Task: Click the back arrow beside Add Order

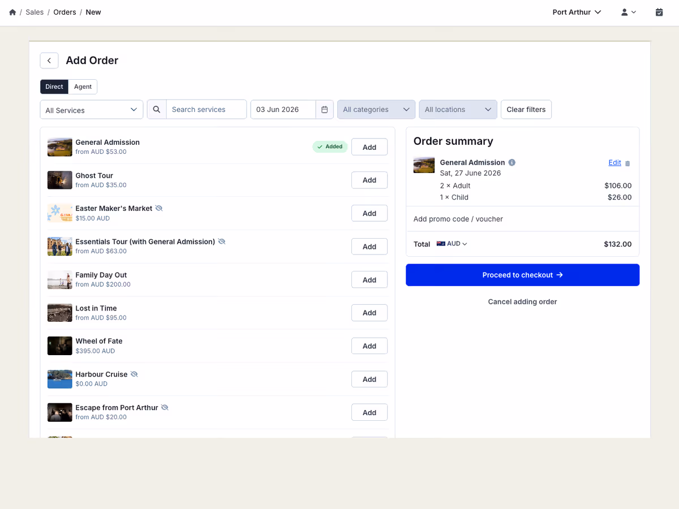Action: pos(49,61)
